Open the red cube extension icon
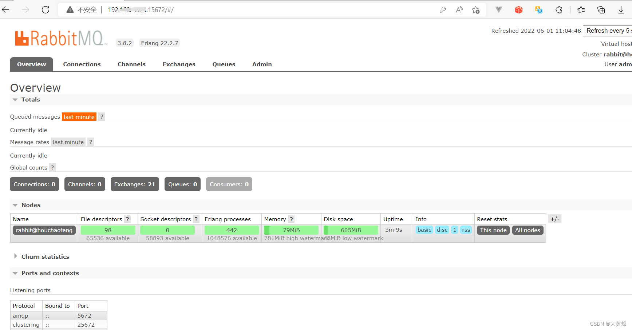The height and width of the screenshot is (330, 632). [519, 10]
